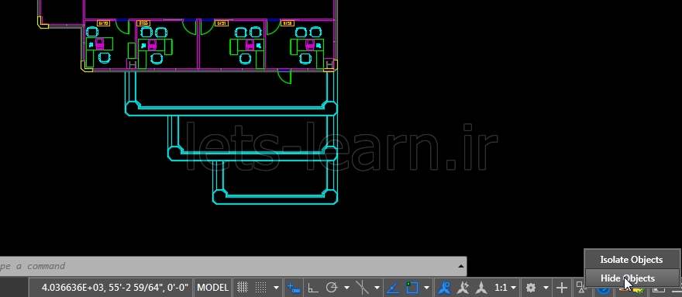Viewport: 682px width, 297px height.
Task: Toggle 2D object snap icon
Action: click(412, 288)
